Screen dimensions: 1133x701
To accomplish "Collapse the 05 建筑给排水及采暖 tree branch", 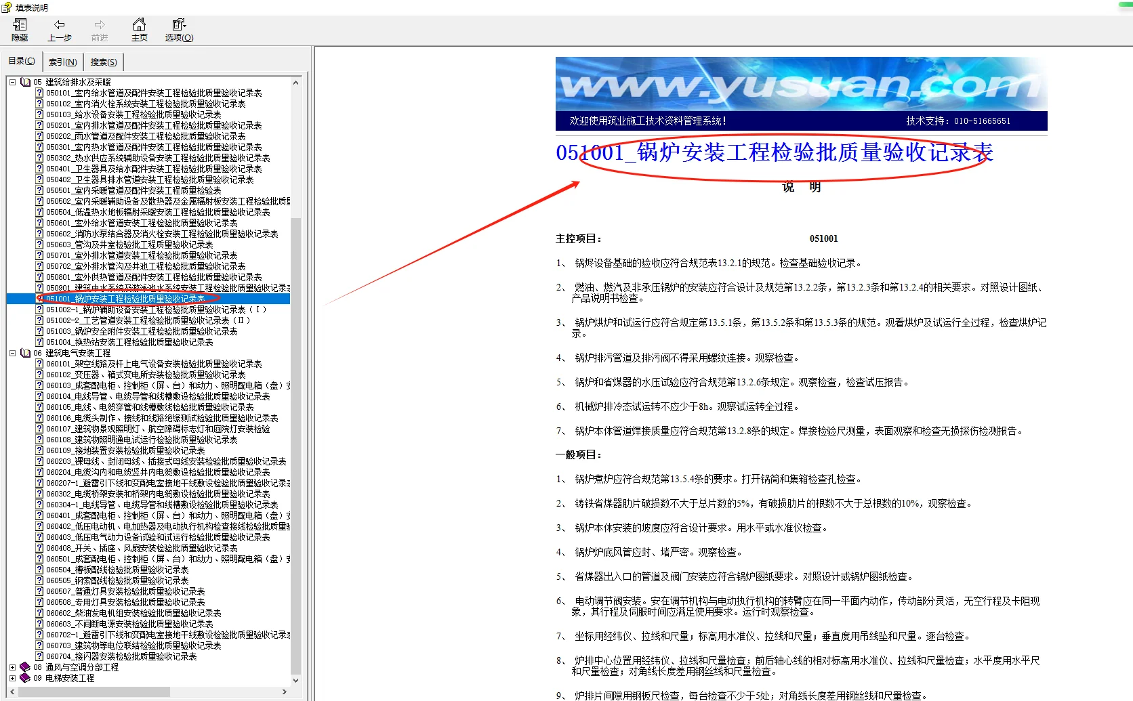I will tap(12, 81).
